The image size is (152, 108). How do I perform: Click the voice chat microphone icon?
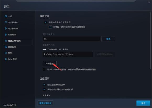(6, 35)
